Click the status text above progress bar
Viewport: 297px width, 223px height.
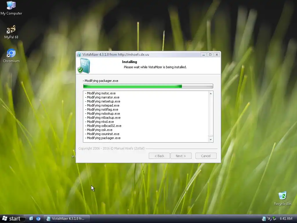(x=100, y=81)
